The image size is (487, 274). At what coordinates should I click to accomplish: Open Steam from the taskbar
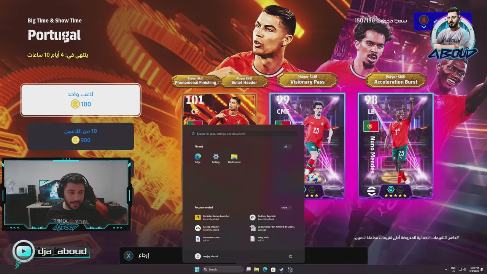tap(282, 269)
